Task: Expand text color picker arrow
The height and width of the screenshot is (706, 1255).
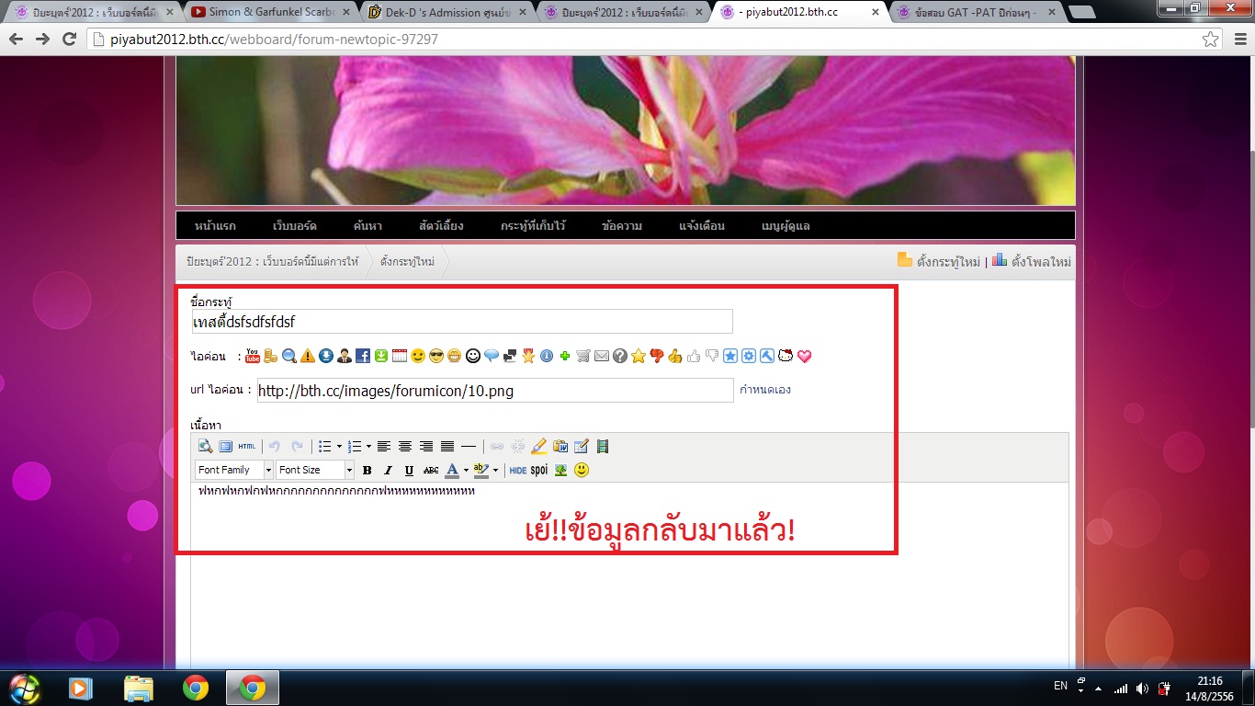Action: (x=466, y=470)
